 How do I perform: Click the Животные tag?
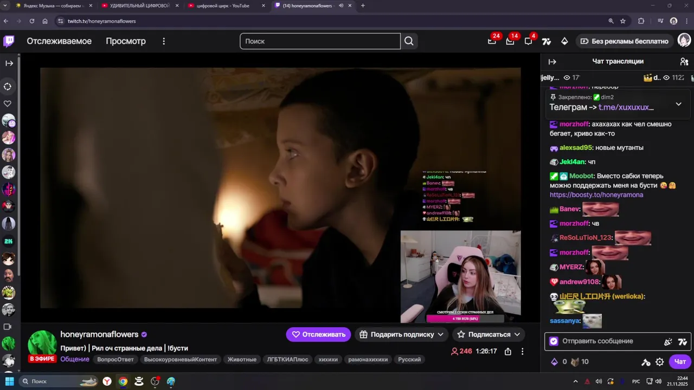(242, 360)
